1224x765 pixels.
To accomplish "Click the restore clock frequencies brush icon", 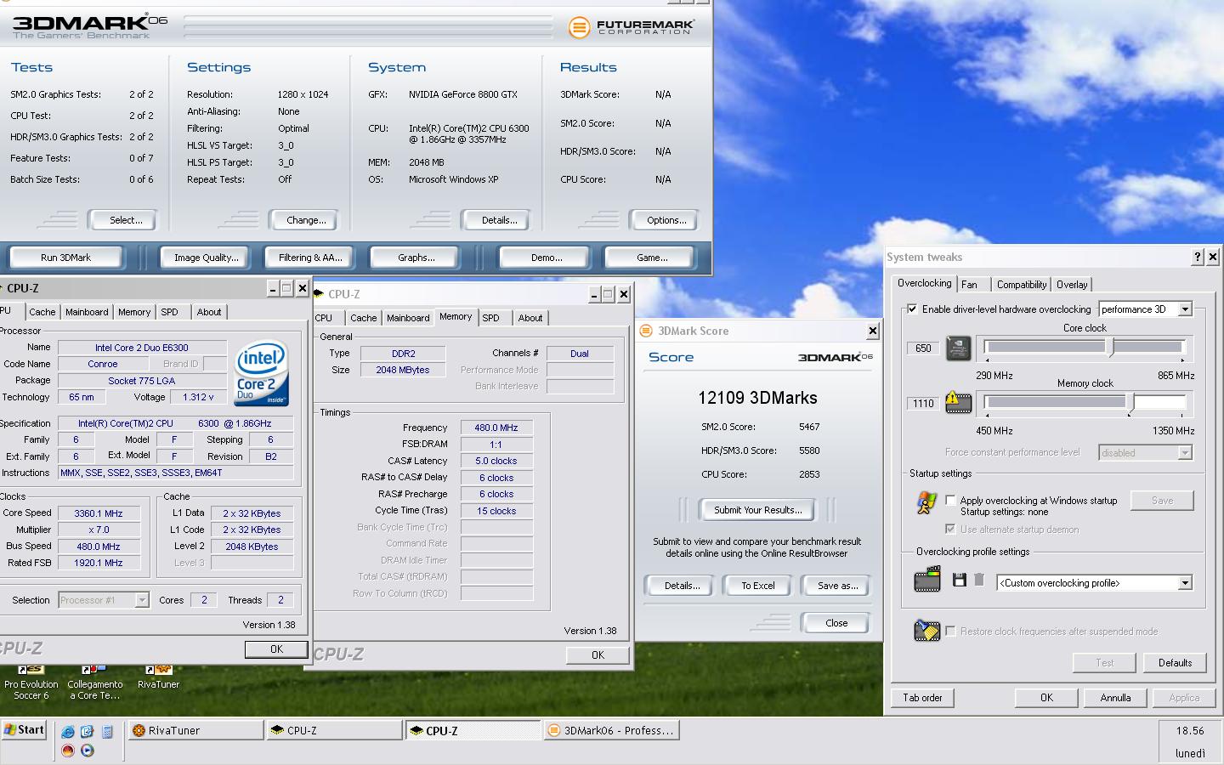I will 926,631.
